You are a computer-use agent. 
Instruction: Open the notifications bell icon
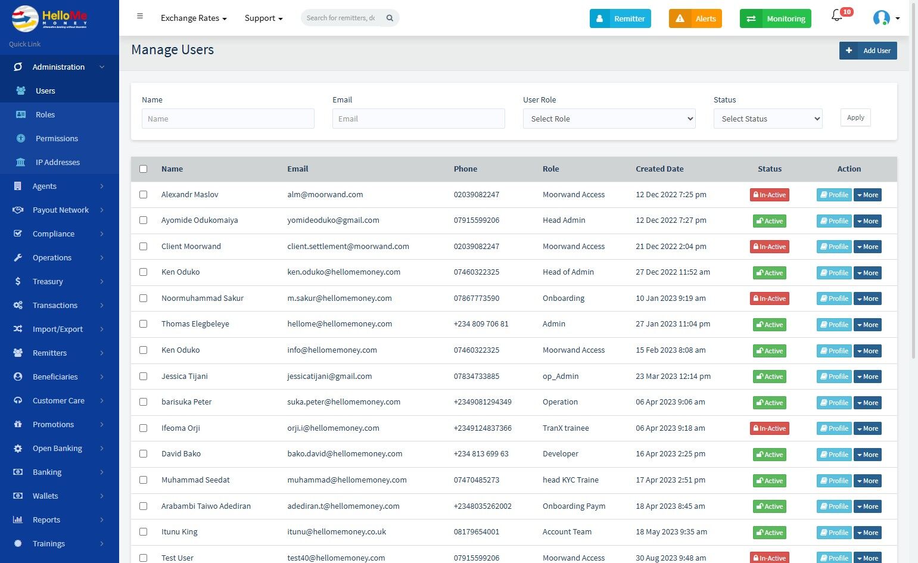click(x=836, y=16)
